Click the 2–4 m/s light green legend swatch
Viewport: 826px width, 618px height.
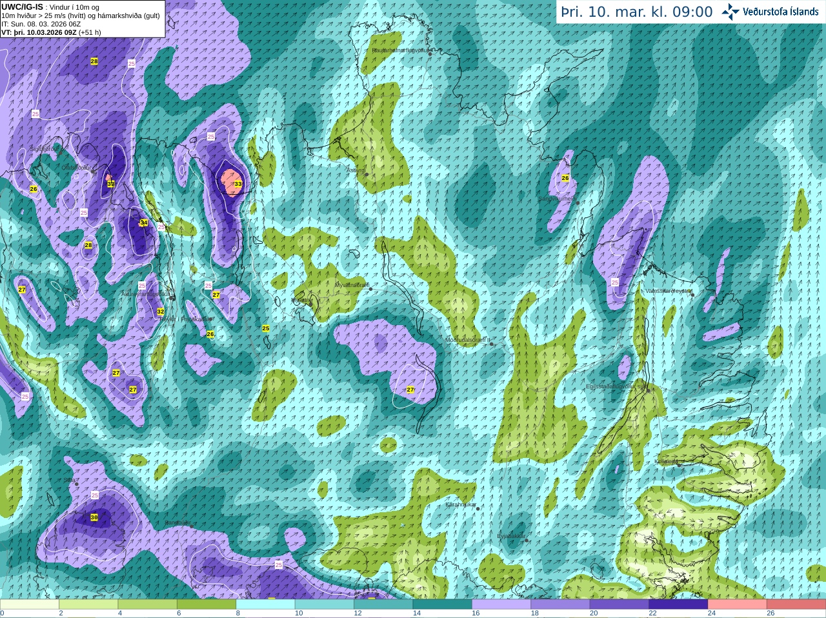coord(88,604)
